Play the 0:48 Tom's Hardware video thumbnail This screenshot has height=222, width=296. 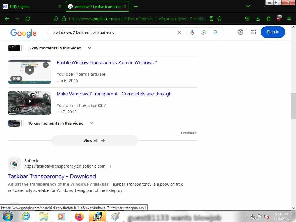coord(29,72)
